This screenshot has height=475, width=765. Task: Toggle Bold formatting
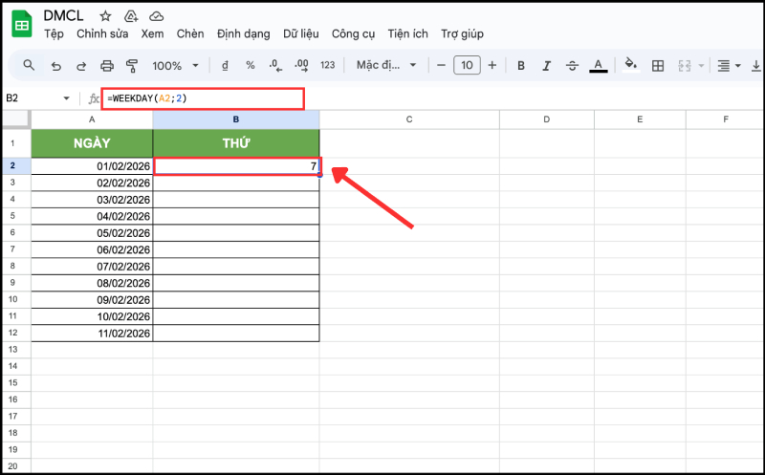coord(521,66)
